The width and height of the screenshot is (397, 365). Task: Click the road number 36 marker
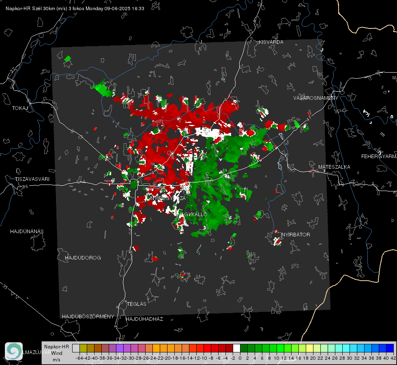point(25,187)
